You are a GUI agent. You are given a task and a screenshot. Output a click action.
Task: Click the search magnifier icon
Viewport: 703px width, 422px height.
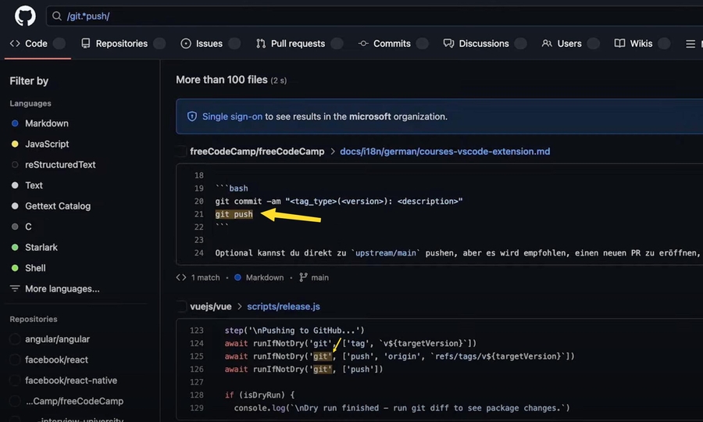coord(56,16)
